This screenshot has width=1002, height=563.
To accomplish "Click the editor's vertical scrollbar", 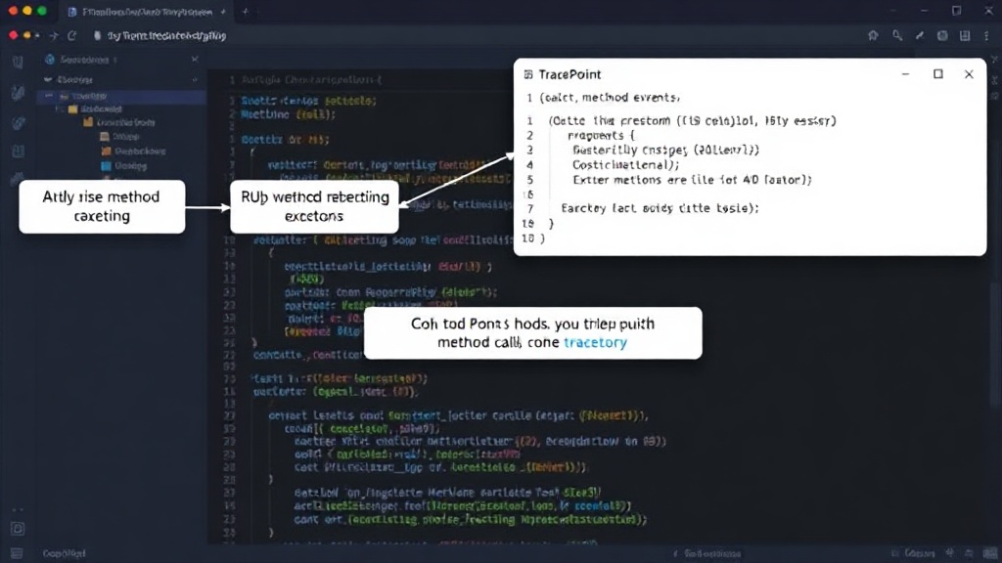I will [995, 345].
